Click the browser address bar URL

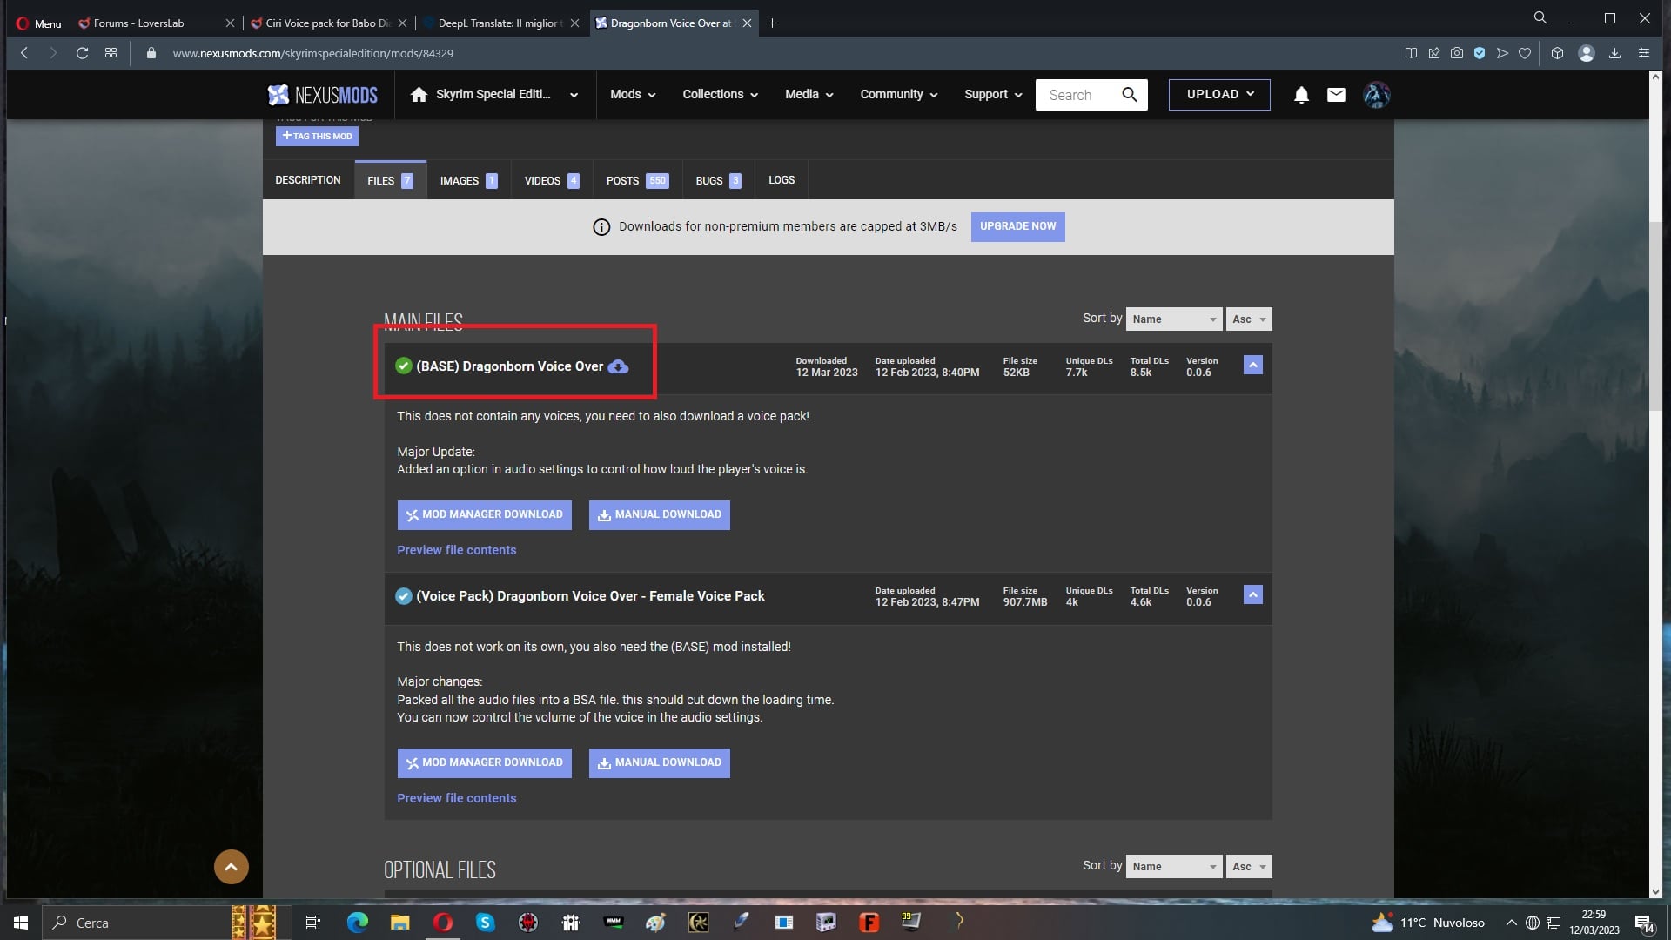point(312,53)
